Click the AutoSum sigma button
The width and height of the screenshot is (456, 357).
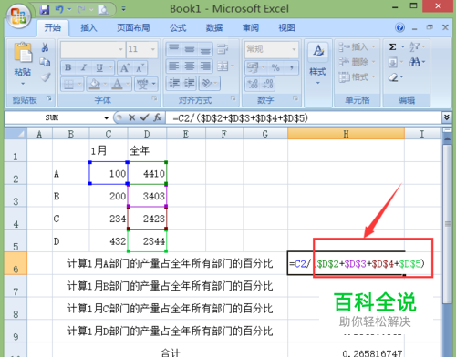point(392,46)
